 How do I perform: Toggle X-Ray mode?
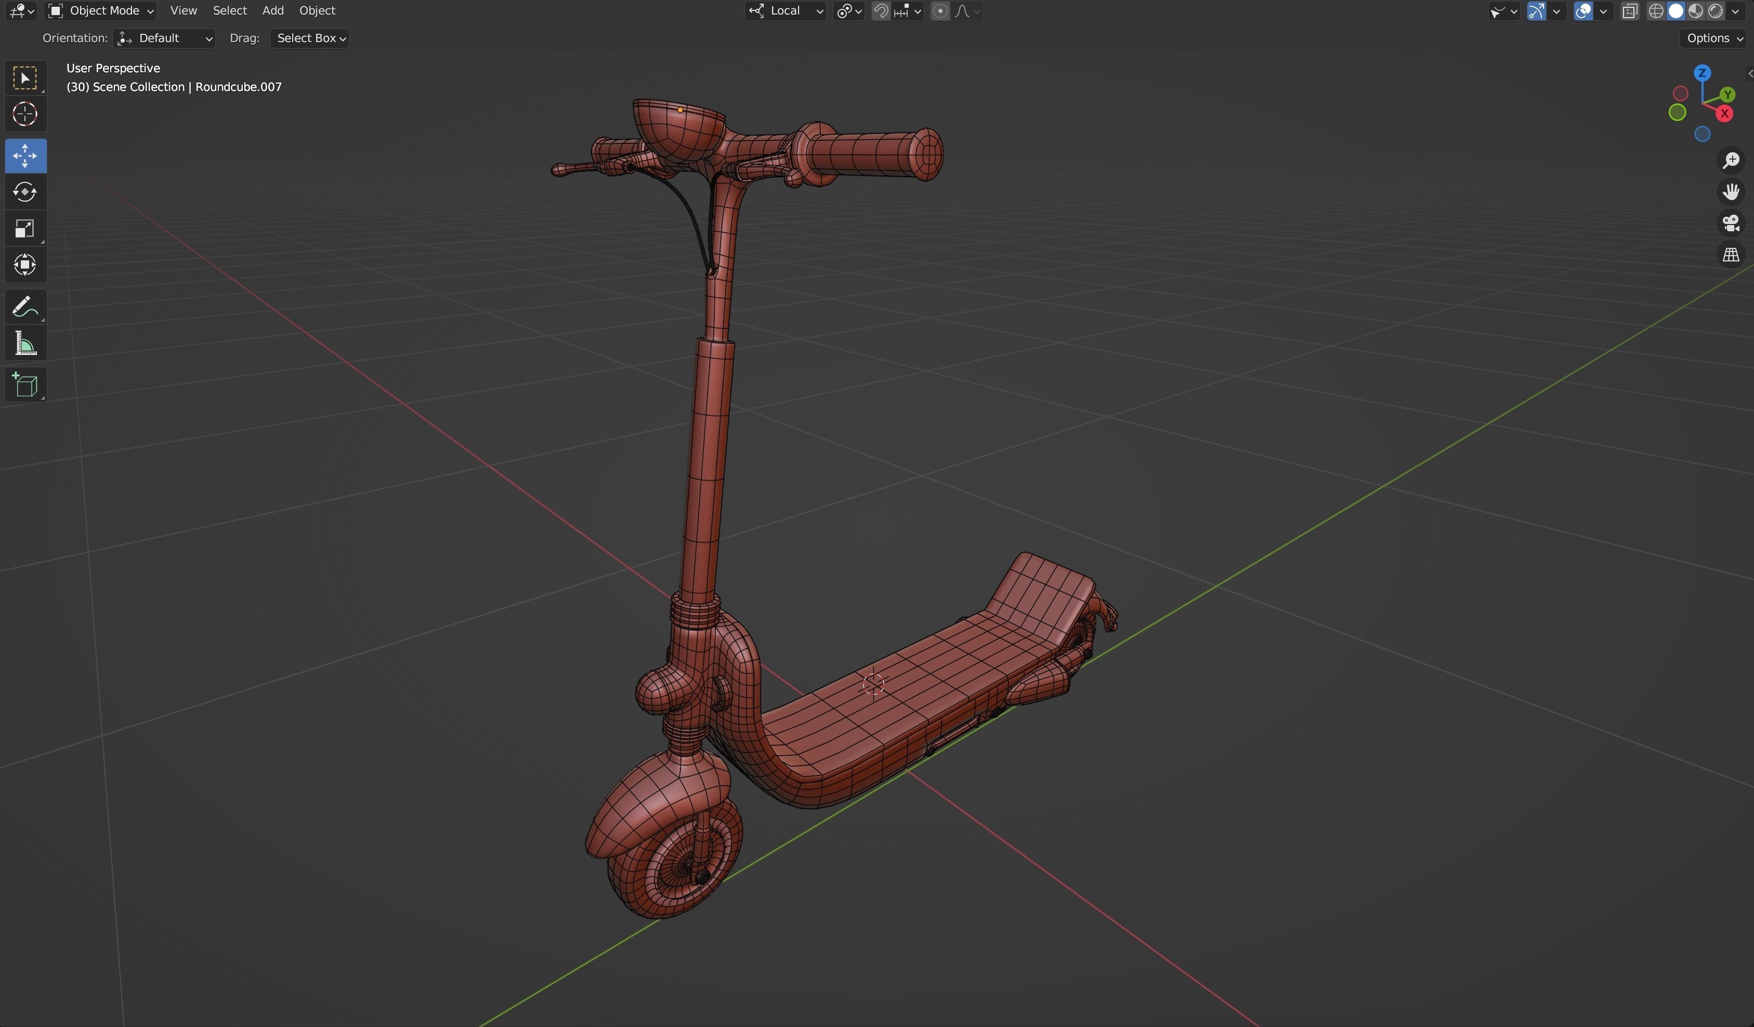[x=1629, y=10]
